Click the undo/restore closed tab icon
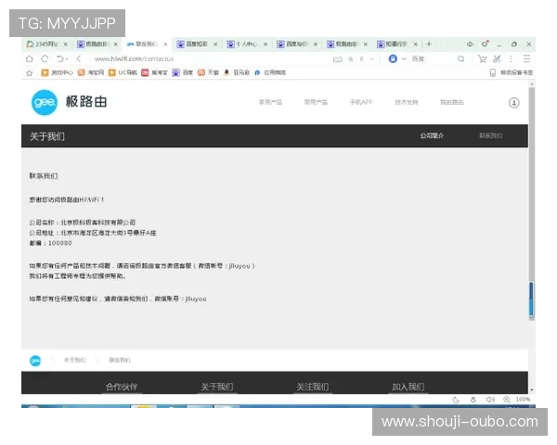The image size is (557, 445). (x=60, y=59)
